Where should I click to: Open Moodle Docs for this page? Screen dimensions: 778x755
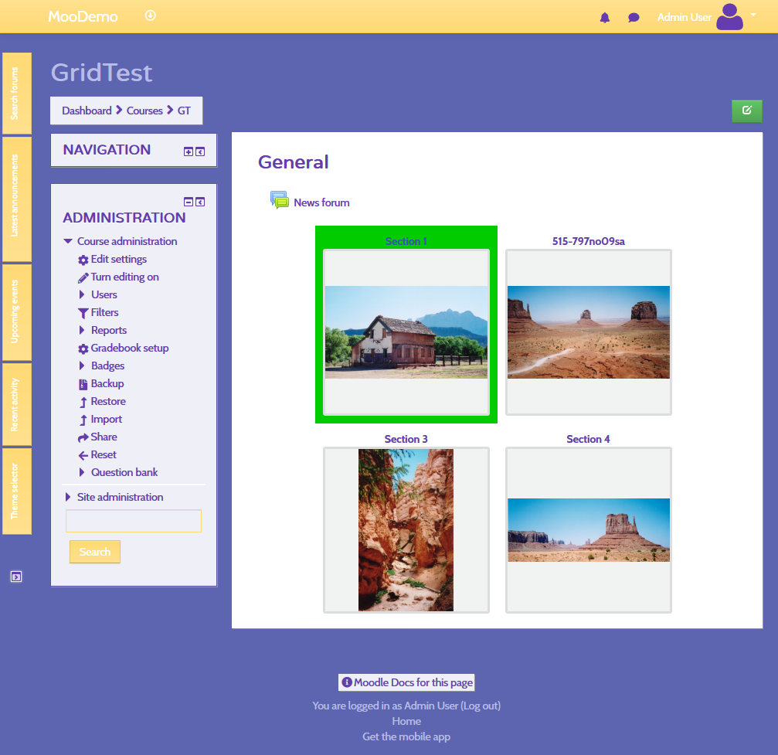pyautogui.click(x=406, y=682)
